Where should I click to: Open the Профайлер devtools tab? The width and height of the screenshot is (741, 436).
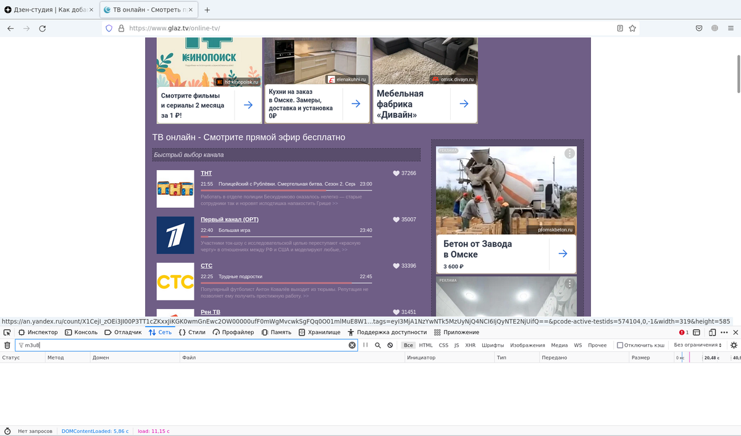pyautogui.click(x=233, y=332)
